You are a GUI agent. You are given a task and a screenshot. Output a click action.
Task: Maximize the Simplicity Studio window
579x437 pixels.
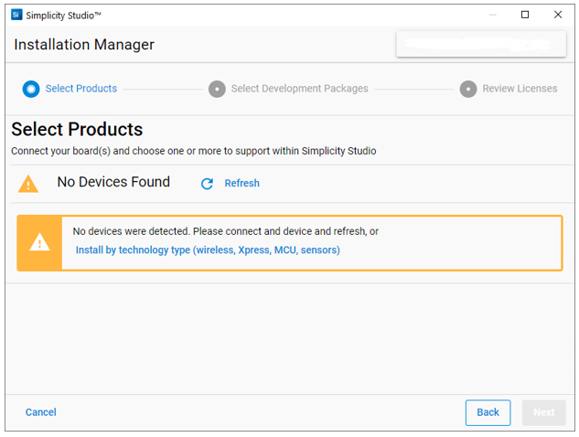pyautogui.click(x=525, y=15)
